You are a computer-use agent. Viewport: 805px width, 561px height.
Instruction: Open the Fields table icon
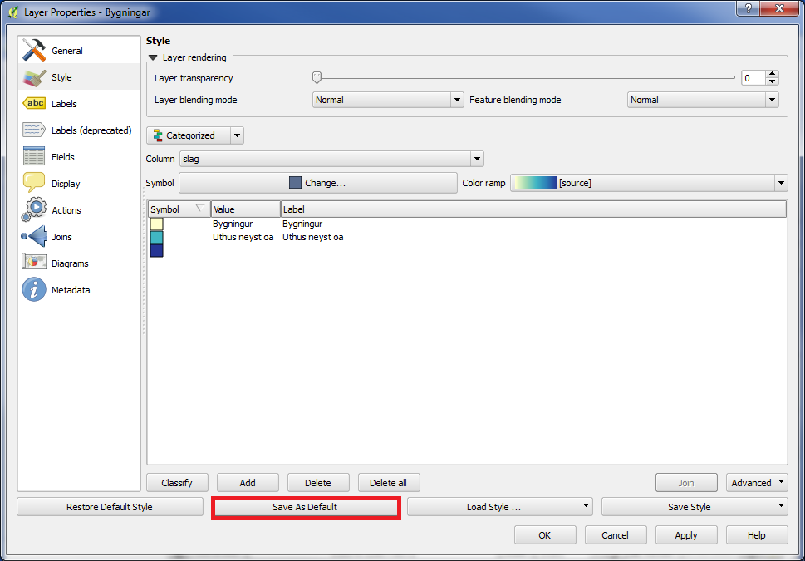point(34,157)
